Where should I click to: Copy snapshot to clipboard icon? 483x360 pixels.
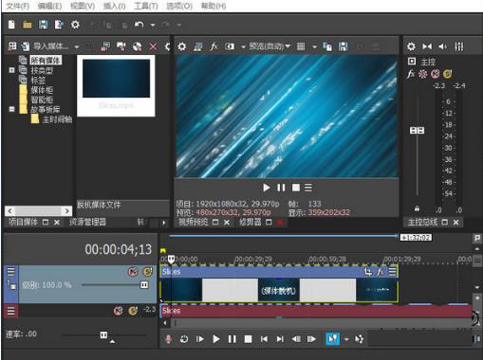327,46
